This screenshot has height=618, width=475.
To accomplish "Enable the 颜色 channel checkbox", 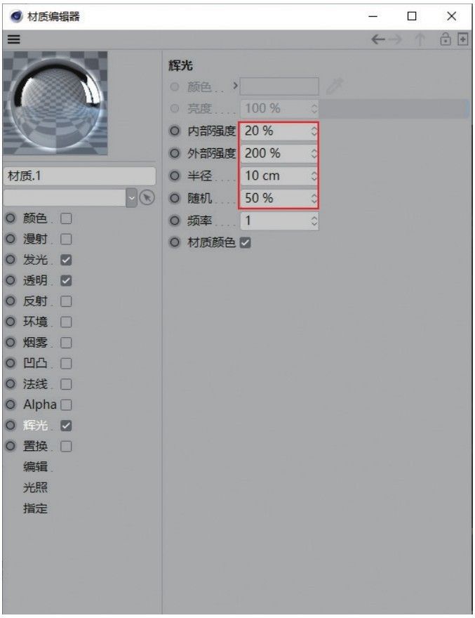I will pyautogui.click(x=66, y=218).
